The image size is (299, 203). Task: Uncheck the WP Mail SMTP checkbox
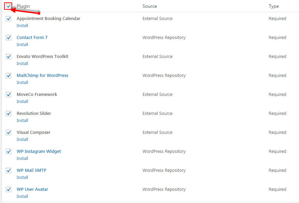[9, 170]
